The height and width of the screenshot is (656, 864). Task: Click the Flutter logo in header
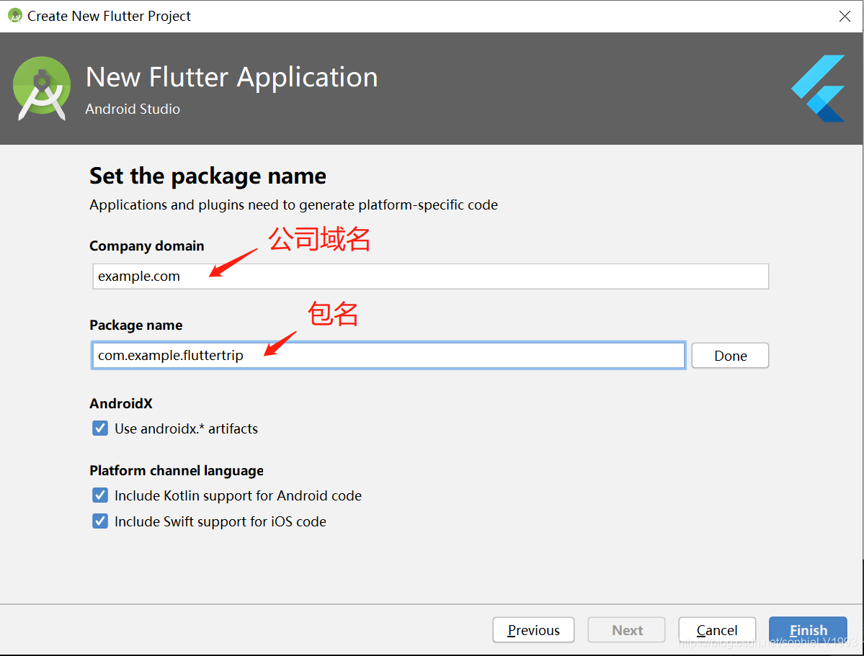(819, 88)
